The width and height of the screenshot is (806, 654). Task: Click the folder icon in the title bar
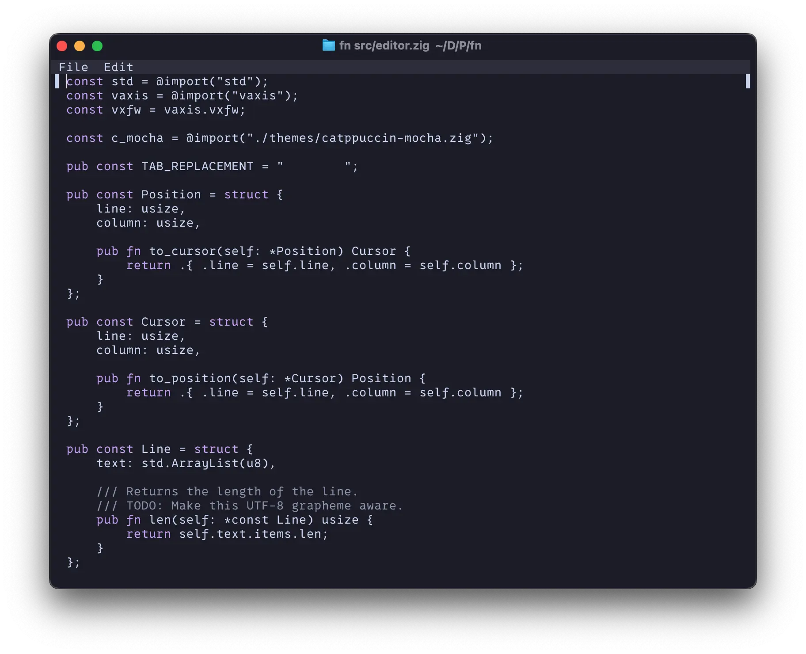coord(329,46)
